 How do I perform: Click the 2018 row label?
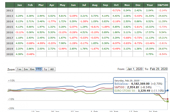click(10, 43)
